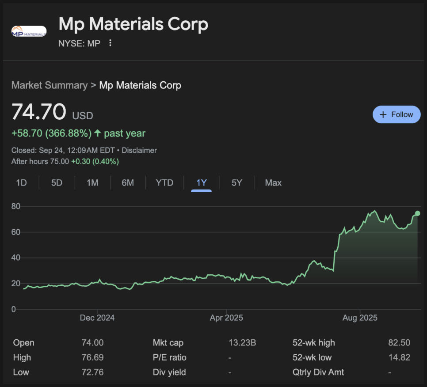Image resolution: width=427 pixels, height=387 pixels.
Task: Click the green endpoint dot on chart
Action: (417, 213)
